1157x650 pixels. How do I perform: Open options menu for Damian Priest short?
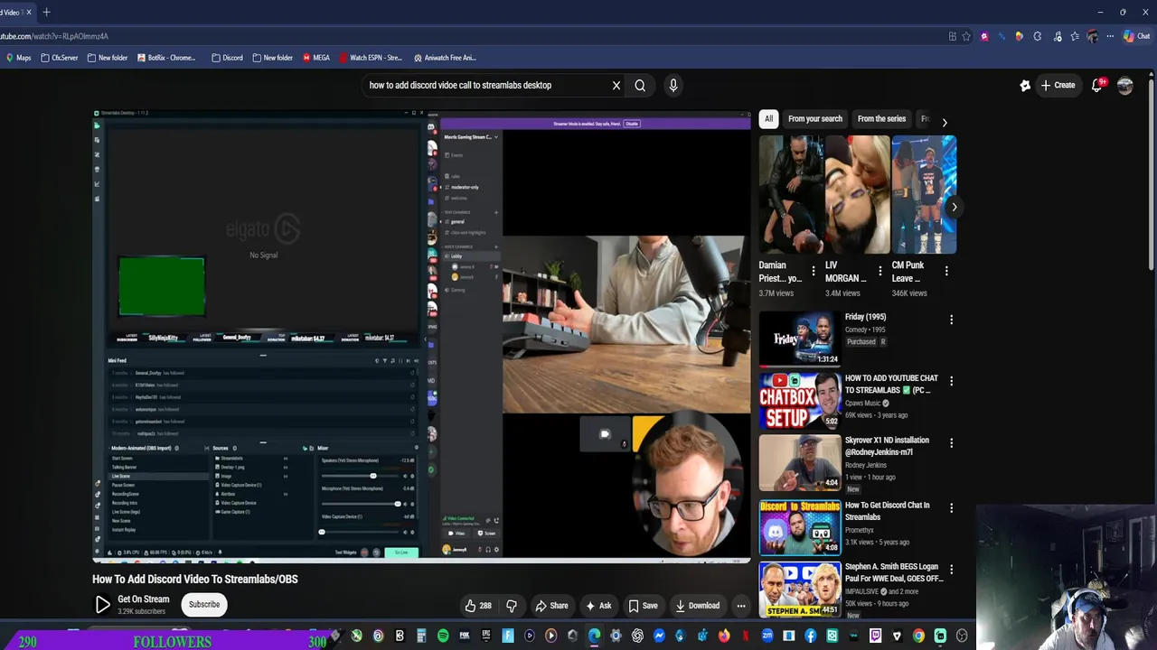[814, 271]
